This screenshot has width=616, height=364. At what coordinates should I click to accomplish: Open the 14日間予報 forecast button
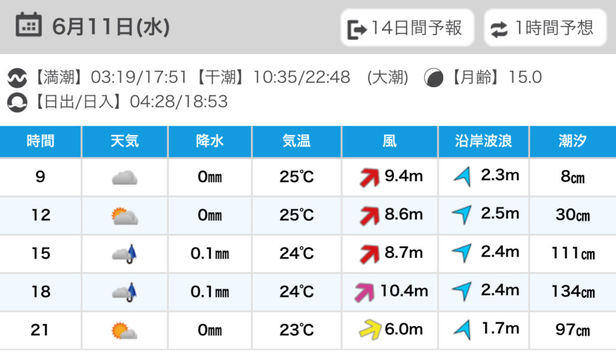pyautogui.click(x=407, y=28)
